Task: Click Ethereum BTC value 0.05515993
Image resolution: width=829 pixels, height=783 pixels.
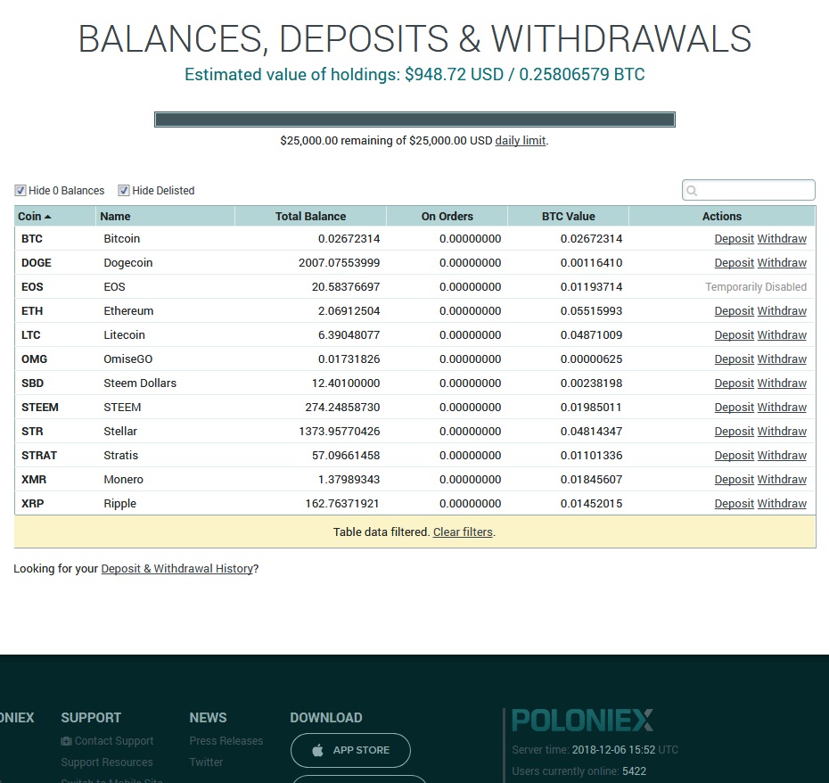Action: click(592, 311)
